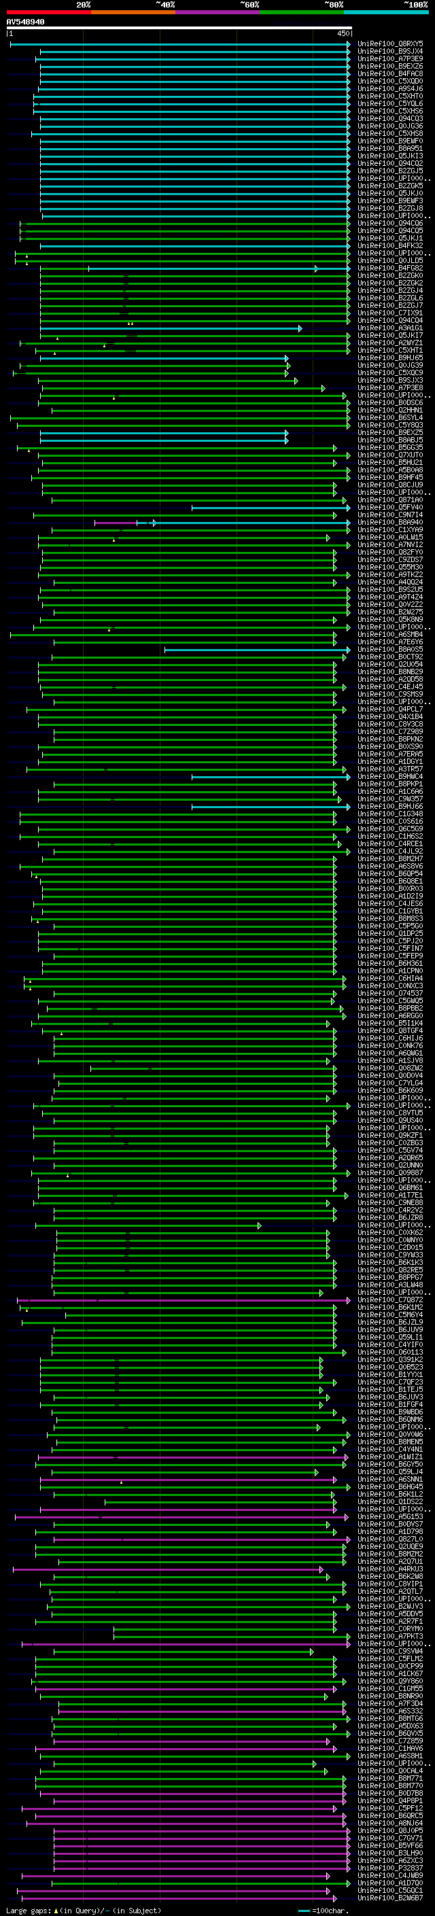435x1916 pixels.
Task: Click the white query sequence bar
Action: pos(179,27)
